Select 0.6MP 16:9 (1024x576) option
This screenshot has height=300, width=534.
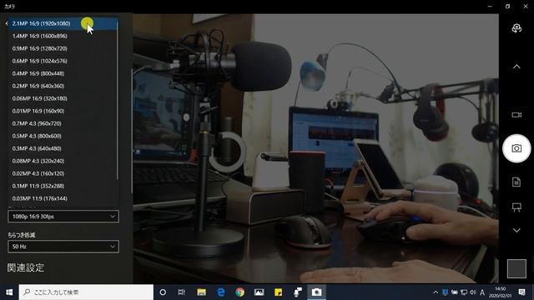pyautogui.click(x=63, y=61)
